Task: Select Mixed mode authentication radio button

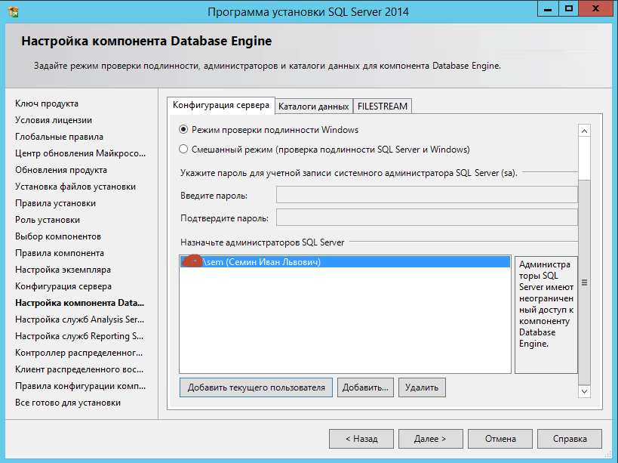Action: pyautogui.click(x=183, y=149)
